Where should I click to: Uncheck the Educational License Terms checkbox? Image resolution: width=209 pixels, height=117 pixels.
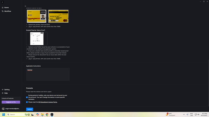pyautogui.click(x=27, y=102)
